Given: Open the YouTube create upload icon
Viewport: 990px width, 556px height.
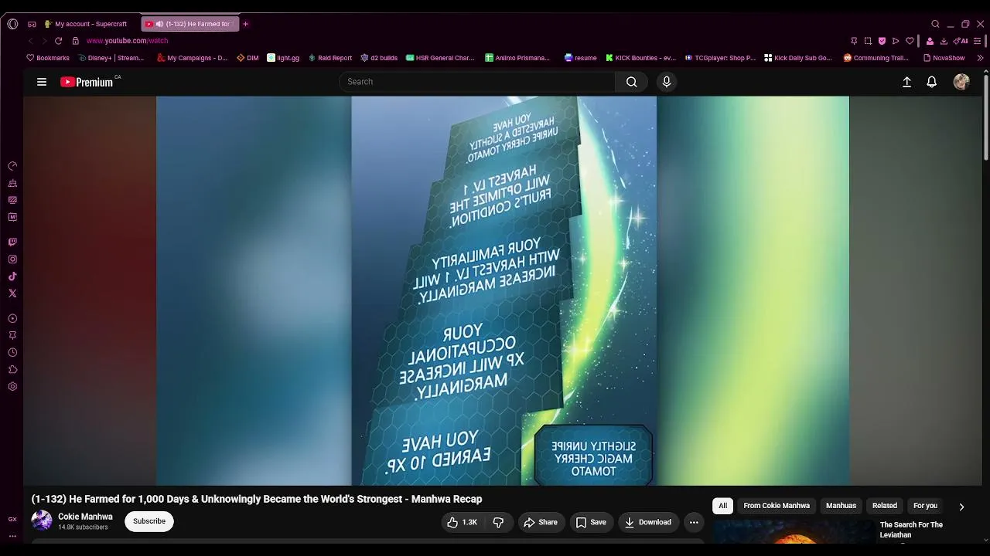Looking at the screenshot, I should [907, 82].
